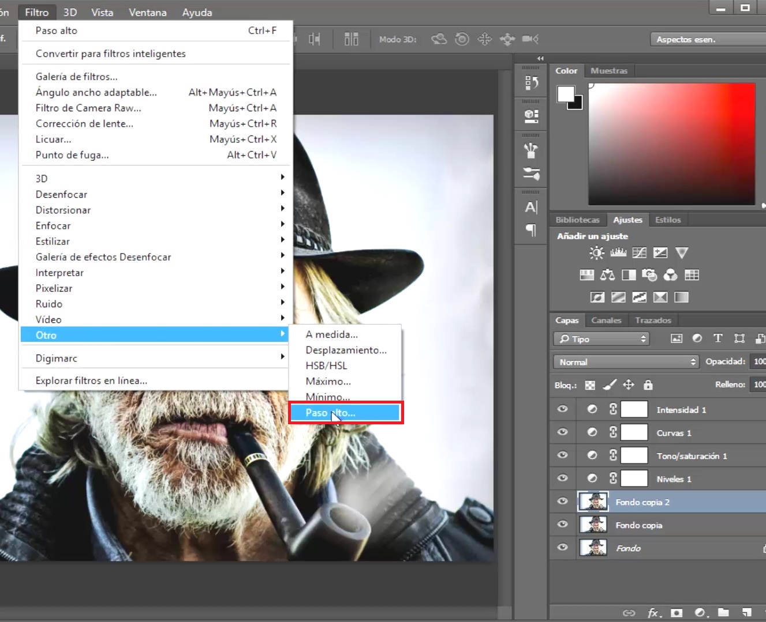Viewport: 766px width, 622px height.
Task: Filter layers by adjustment layers icon
Action: tap(697, 338)
